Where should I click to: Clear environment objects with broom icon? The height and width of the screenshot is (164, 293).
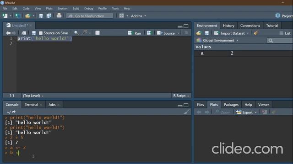click(x=256, y=33)
